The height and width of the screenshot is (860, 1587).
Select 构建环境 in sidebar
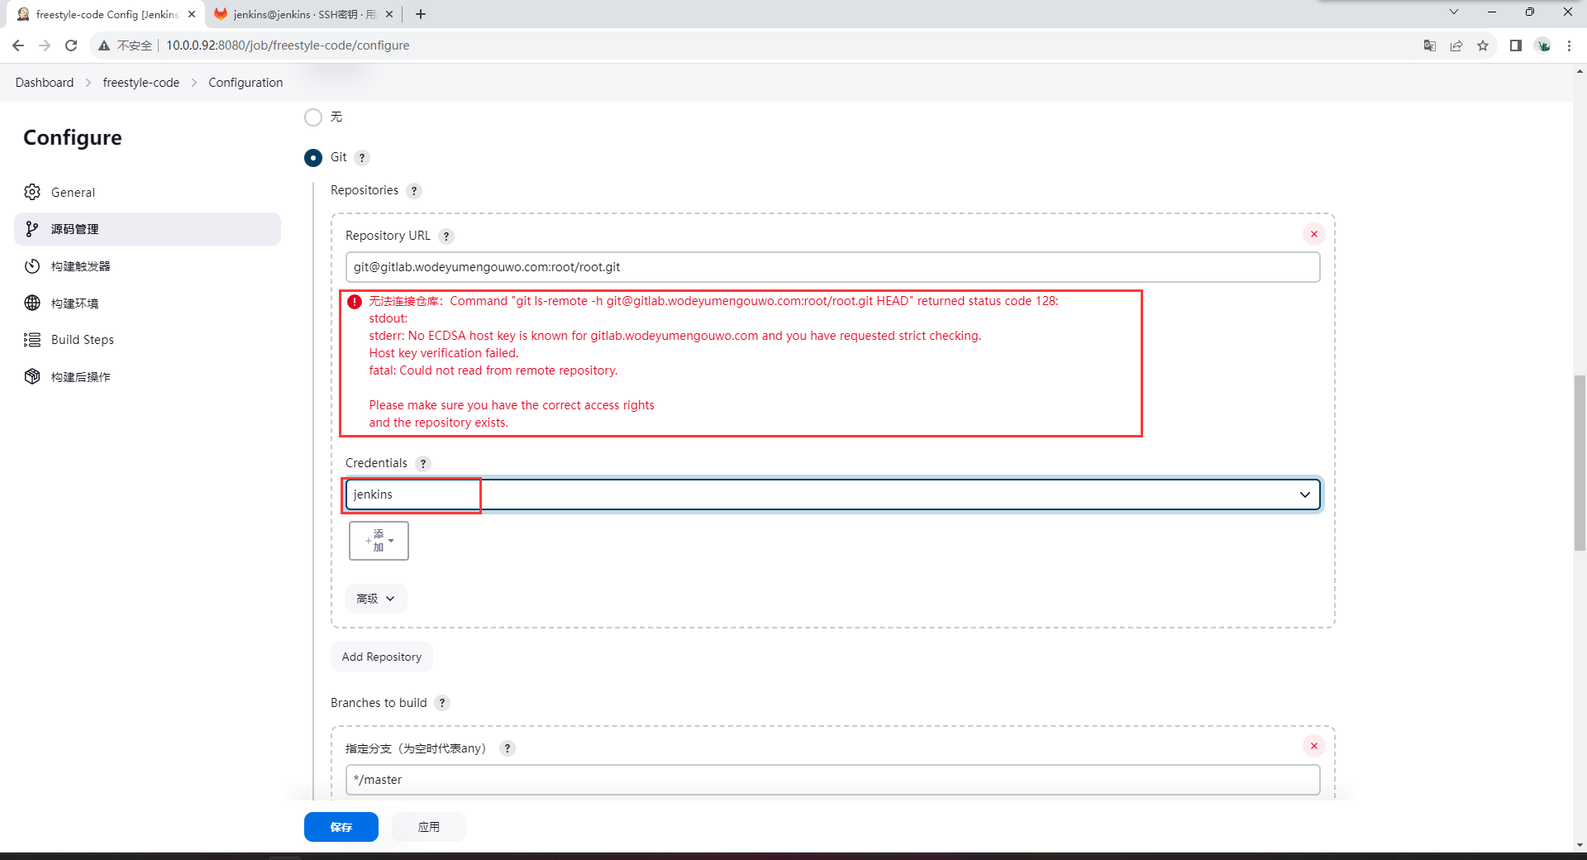(147, 303)
